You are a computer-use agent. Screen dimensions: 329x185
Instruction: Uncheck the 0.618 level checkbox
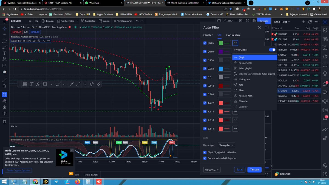point(205,86)
